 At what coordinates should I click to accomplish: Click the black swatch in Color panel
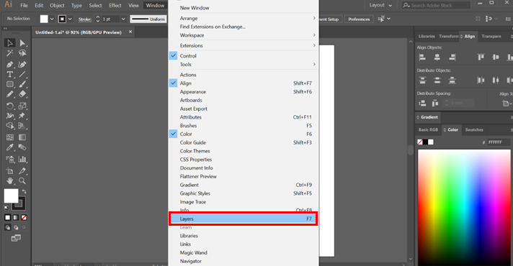tap(425, 142)
